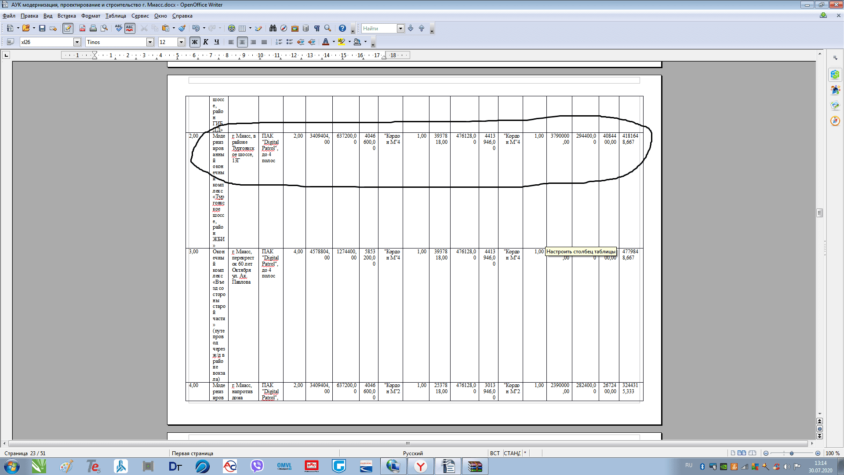Align text right

253,42
